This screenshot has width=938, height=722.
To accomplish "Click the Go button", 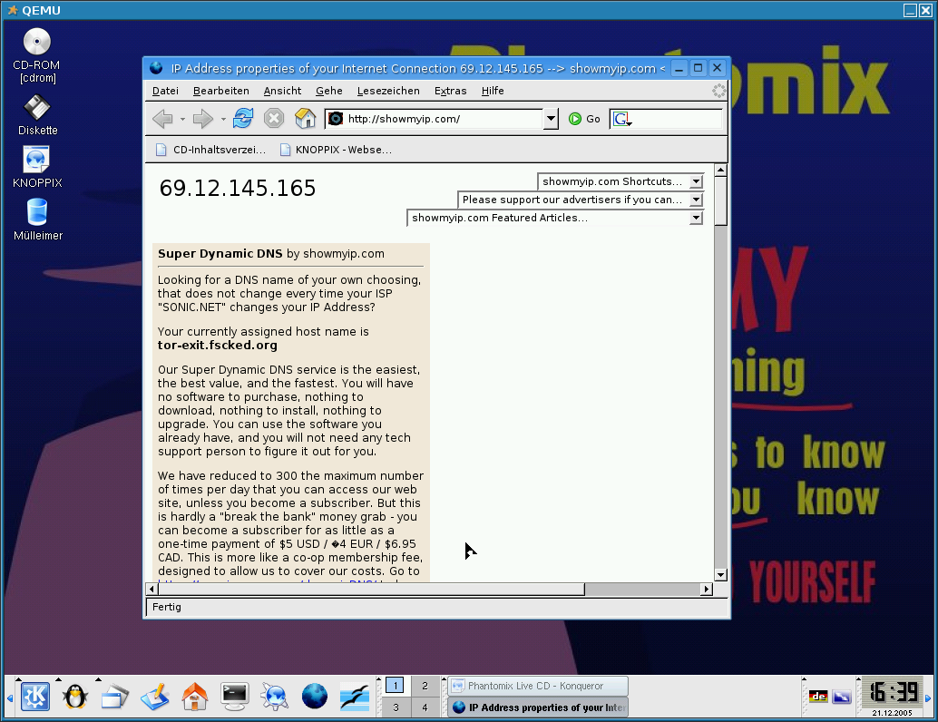I will pos(584,119).
